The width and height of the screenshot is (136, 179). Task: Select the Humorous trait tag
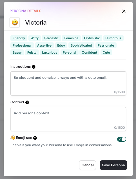[x=113, y=38]
